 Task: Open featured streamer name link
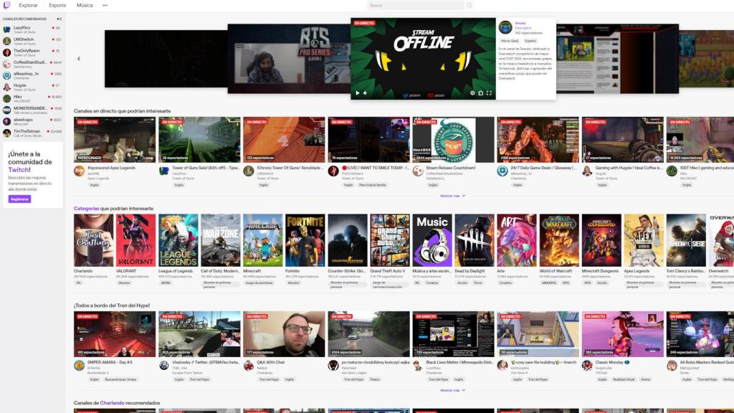pos(520,23)
